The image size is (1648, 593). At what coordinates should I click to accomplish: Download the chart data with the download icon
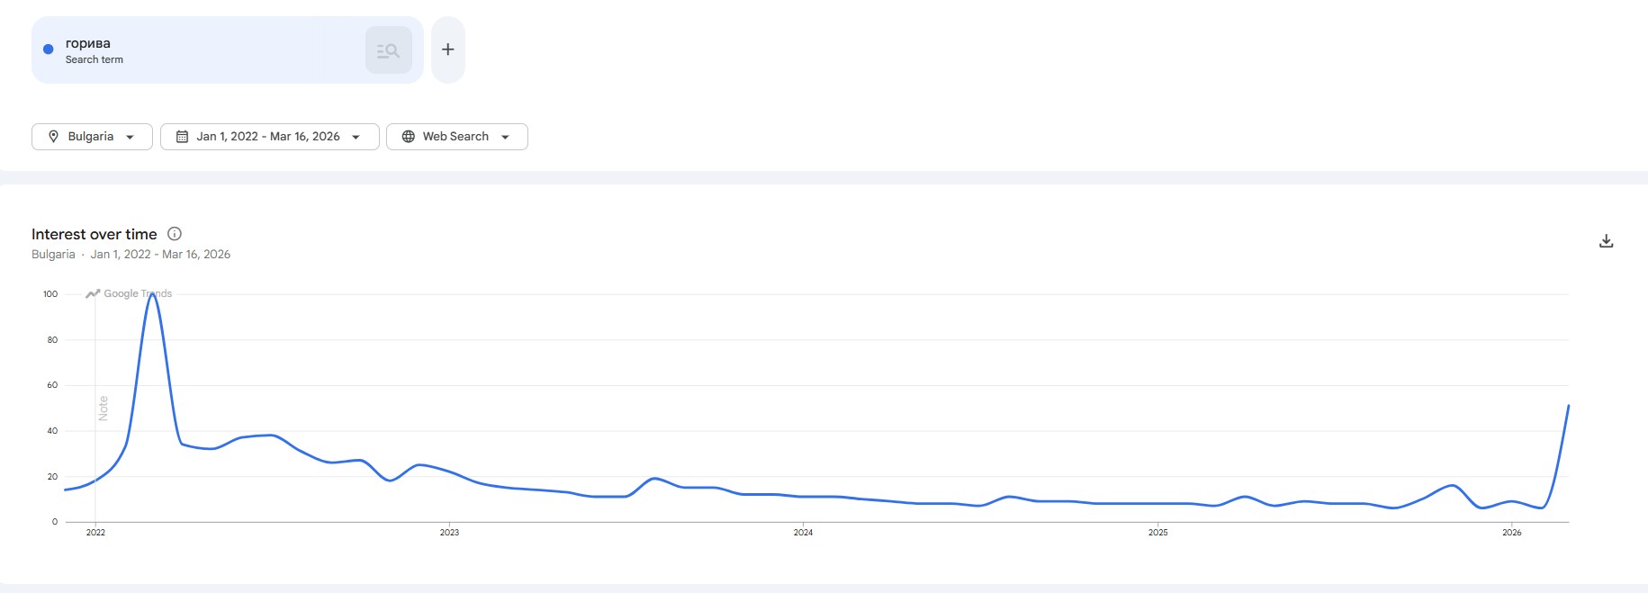pyautogui.click(x=1606, y=241)
